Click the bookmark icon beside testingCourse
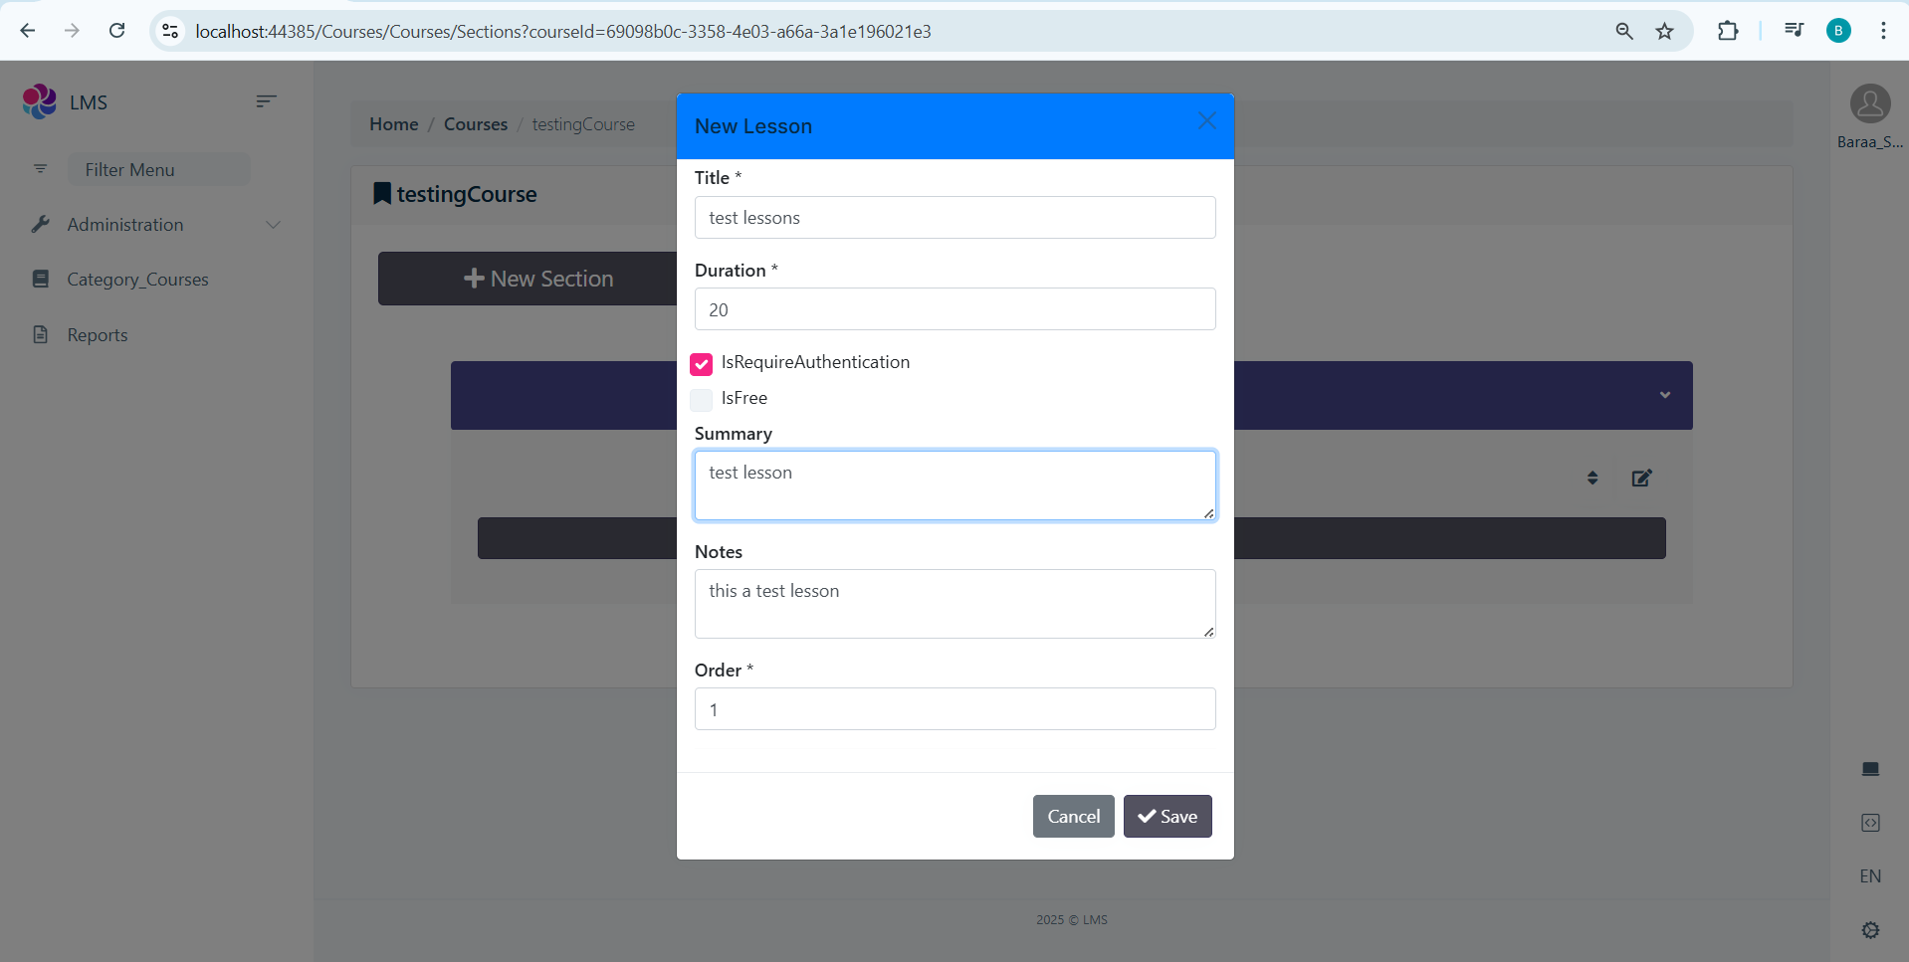 click(x=381, y=193)
